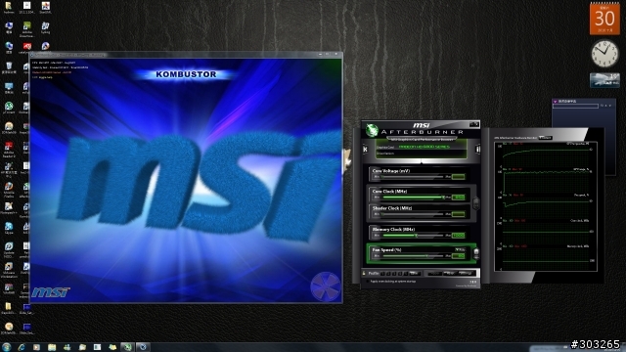The height and width of the screenshot is (352, 626).
Task: Click the Detach button in hardware monitor
Action: (x=546, y=138)
